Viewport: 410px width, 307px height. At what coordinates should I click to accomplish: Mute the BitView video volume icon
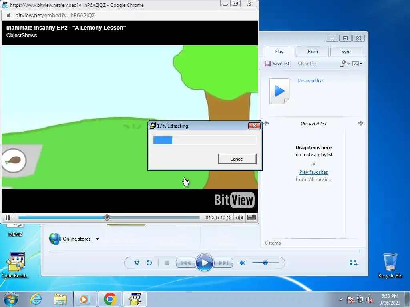click(x=239, y=217)
